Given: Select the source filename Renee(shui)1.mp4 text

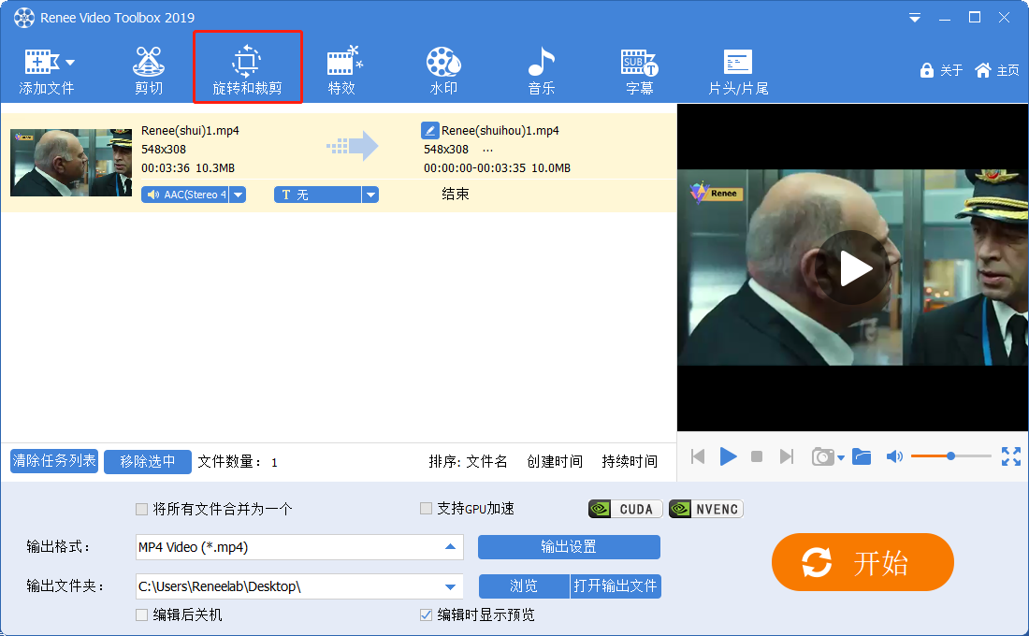Looking at the screenshot, I should [190, 131].
